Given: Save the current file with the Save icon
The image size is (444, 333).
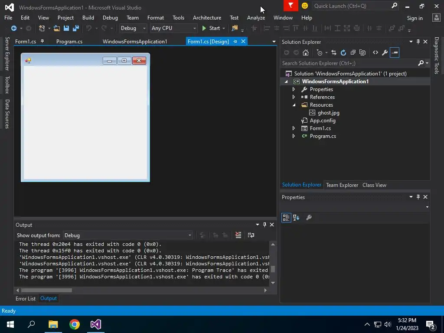Looking at the screenshot, I should point(66,28).
